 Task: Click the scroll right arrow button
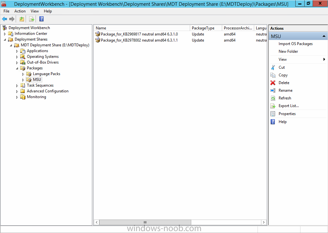point(264,222)
